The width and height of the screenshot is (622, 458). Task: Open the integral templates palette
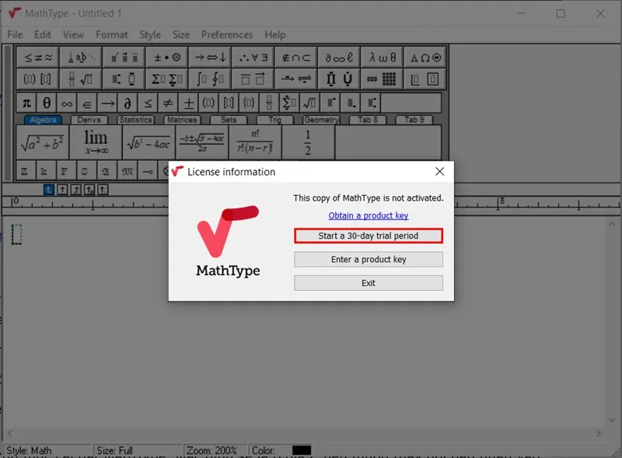tap(210, 79)
